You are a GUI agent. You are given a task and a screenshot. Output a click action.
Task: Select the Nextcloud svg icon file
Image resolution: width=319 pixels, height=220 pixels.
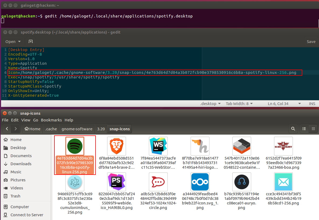pyautogui.click(x=200, y=182)
